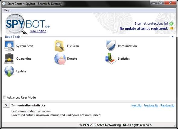Show the Next tip

[x=136, y=105]
